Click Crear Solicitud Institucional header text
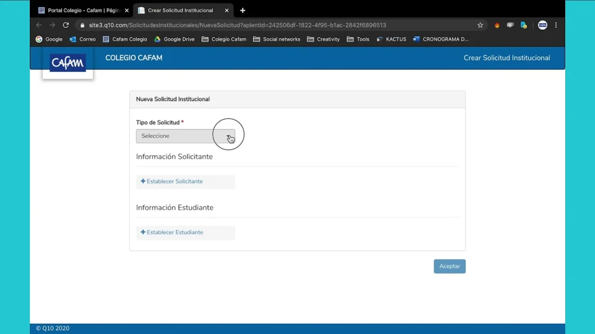Image resolution: width=595 pixels, height=334 pixels. [x=506, y=58]
